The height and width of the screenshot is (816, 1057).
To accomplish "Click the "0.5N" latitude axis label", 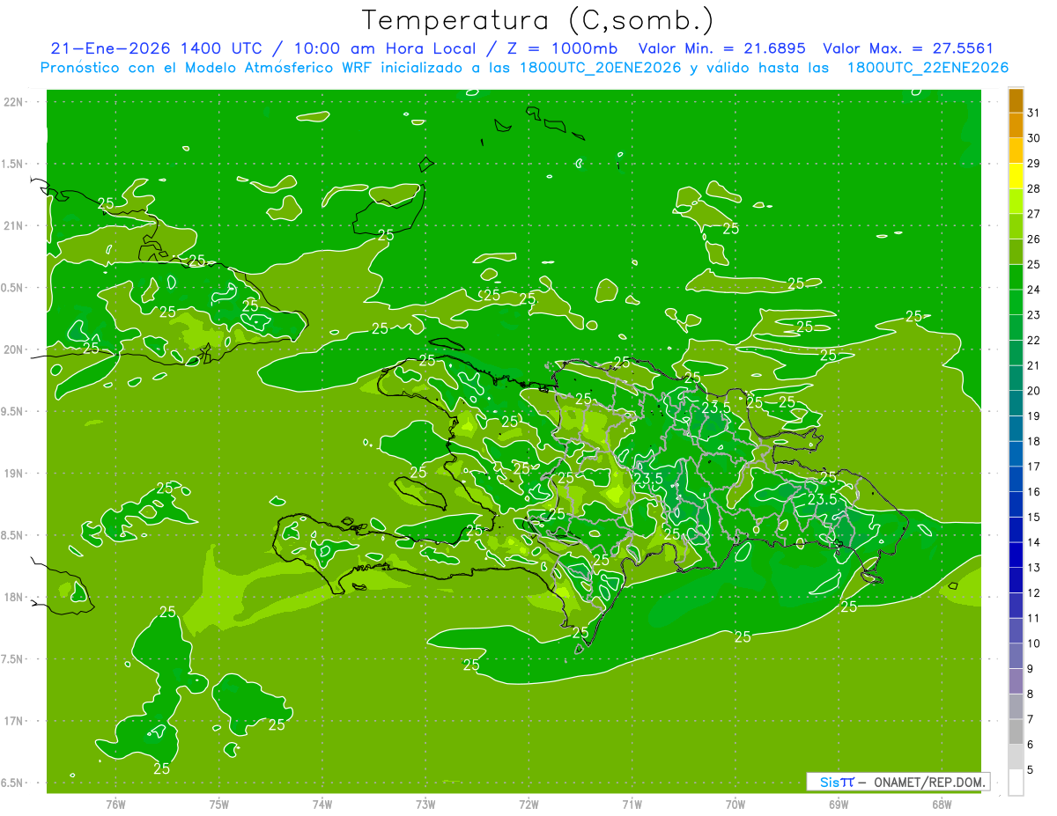I will point(13,288).
